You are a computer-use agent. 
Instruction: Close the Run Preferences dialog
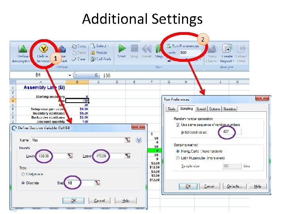[262, 98]
